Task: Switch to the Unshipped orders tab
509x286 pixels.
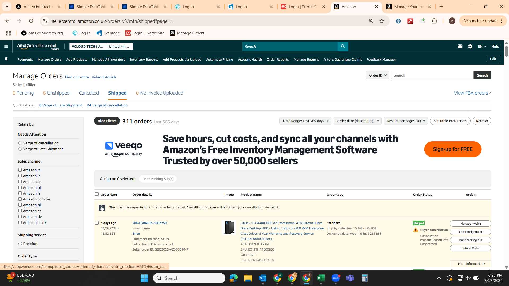Action: pos(56,93)
